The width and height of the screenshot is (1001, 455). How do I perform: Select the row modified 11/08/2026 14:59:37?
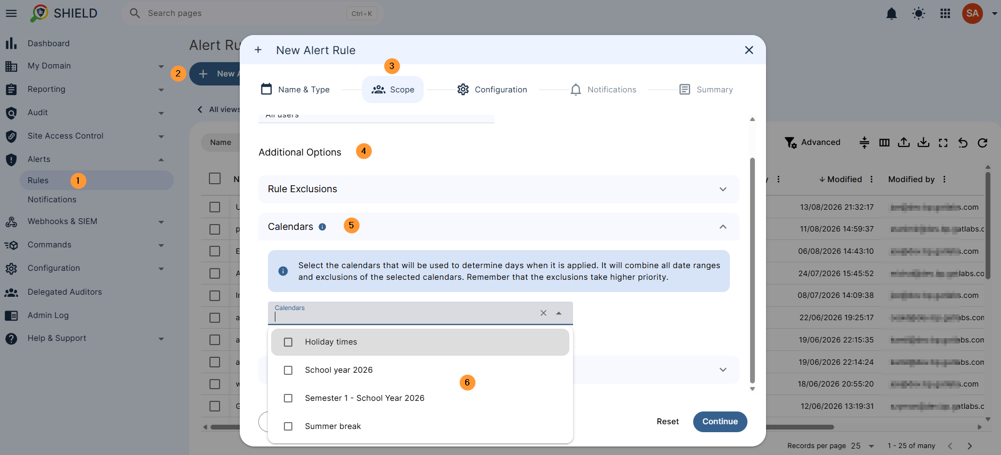pyautogui.click(x=215, y=229)
